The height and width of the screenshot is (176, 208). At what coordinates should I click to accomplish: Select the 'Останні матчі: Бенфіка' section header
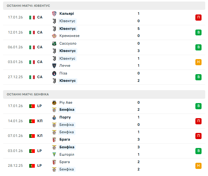tap(28, 94)
